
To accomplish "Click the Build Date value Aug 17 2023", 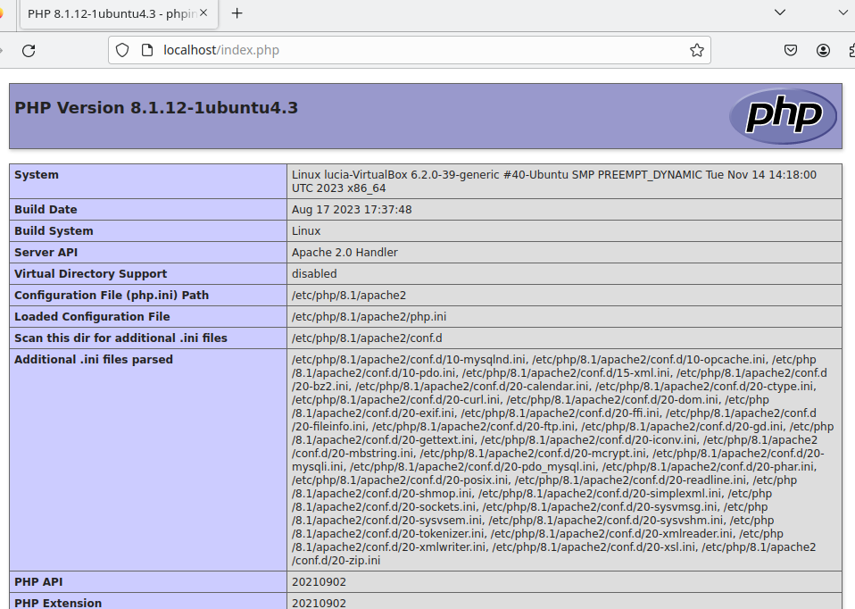I will point(351,210).
